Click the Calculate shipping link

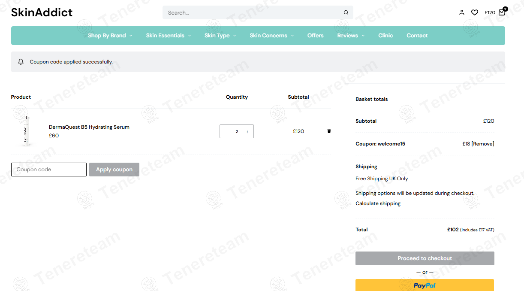(x=378, y=203)
